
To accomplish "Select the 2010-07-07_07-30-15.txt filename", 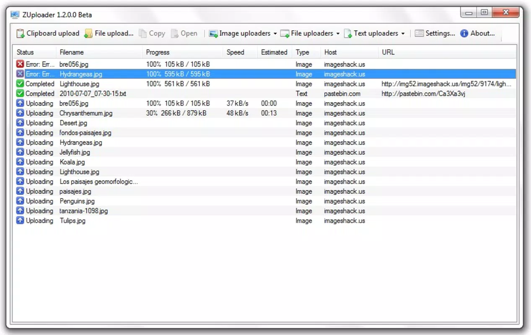I will pos(93,94).
